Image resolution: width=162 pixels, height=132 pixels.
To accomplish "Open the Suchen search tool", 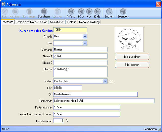I will point(109,12).
